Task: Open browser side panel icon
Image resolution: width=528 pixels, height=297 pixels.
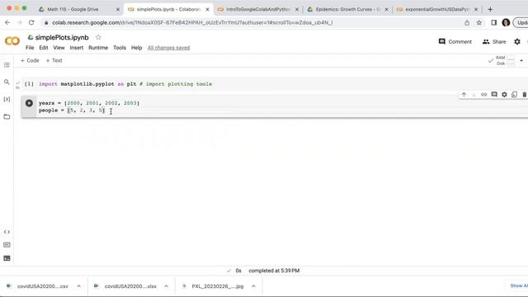Action: 493,22
